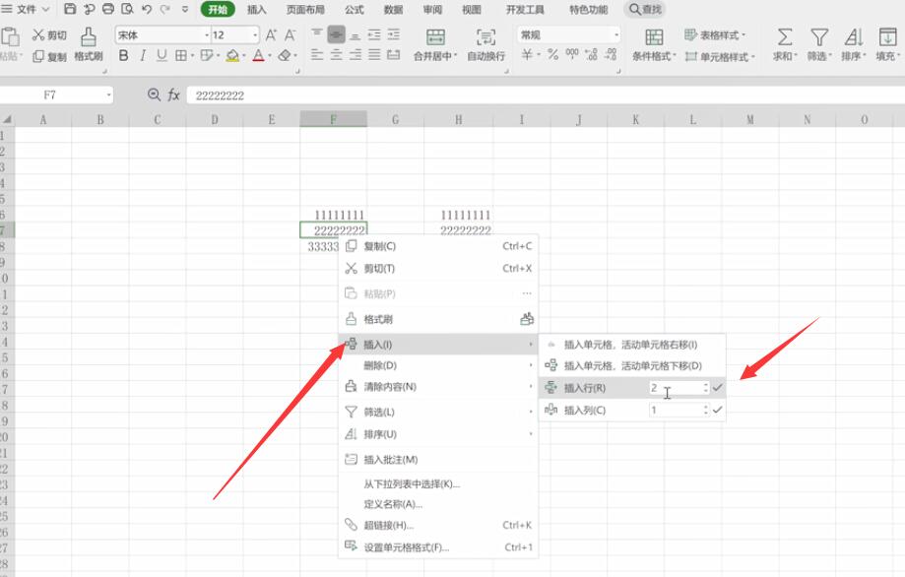905x577 pixels.
Task: Click the formula bar showing 22222222
Action: tap(546, 96)
